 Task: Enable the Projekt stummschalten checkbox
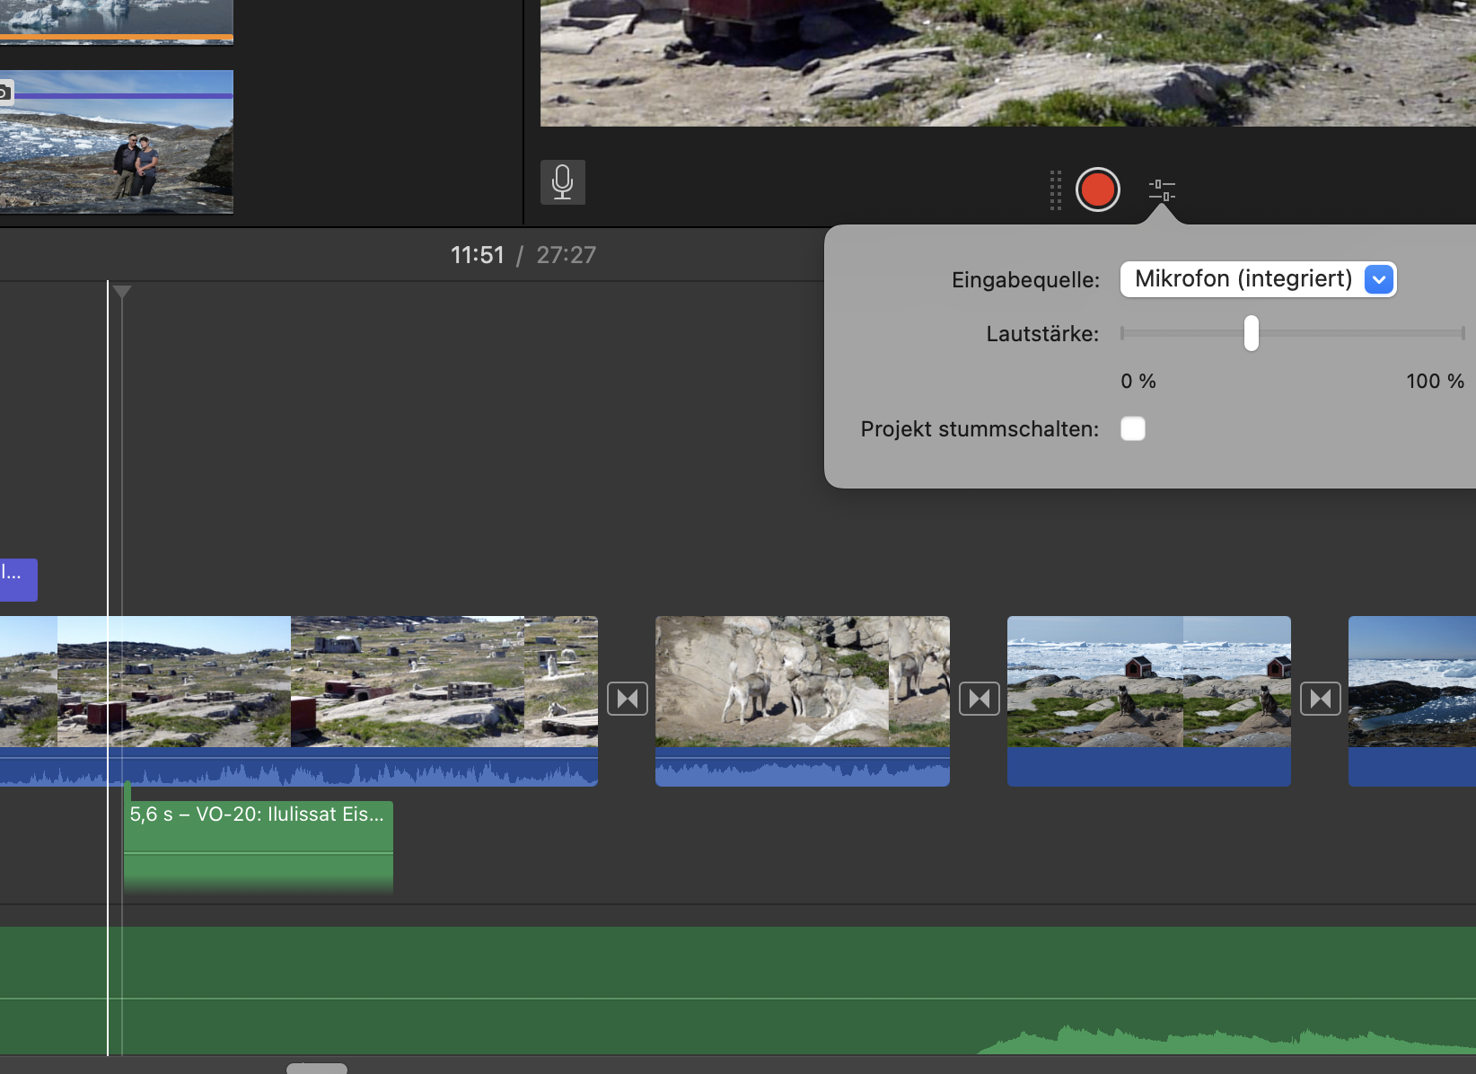click(x=1133, y=429)
